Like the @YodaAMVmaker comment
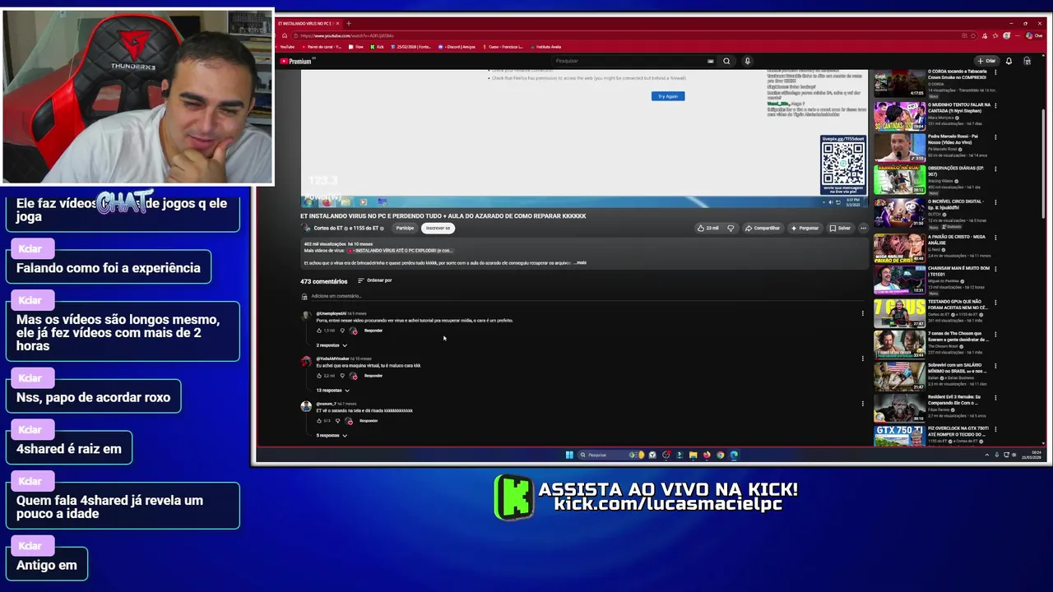The image size is (1053, 592). pyautogui.click(x=319, y=376)
